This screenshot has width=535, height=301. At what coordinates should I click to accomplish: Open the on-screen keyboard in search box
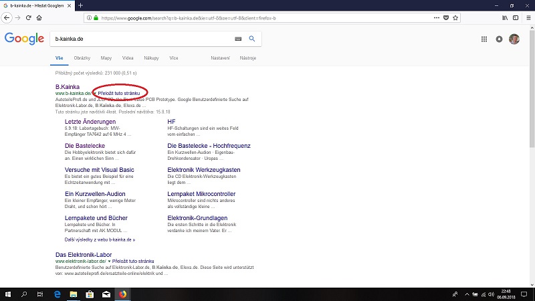coord(238,39)
